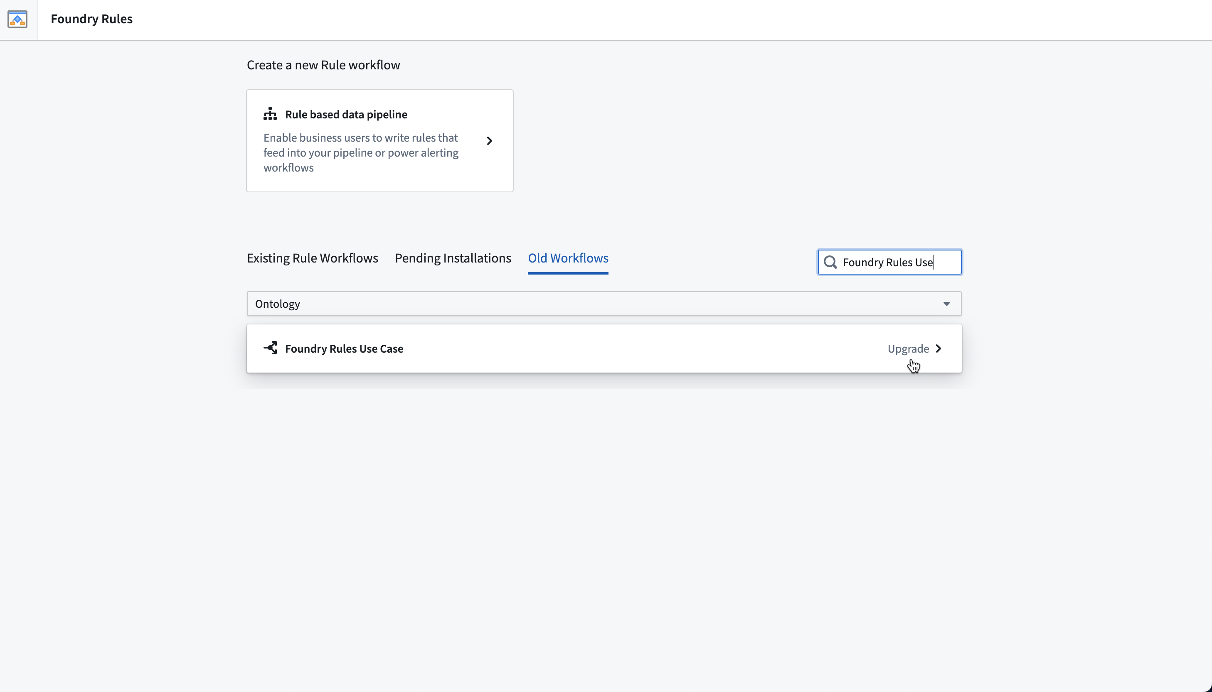Open the Rule based data pipeline card
Image resolution: width=1212 pixels, height=692 pixels.
(x=380, y=141)
